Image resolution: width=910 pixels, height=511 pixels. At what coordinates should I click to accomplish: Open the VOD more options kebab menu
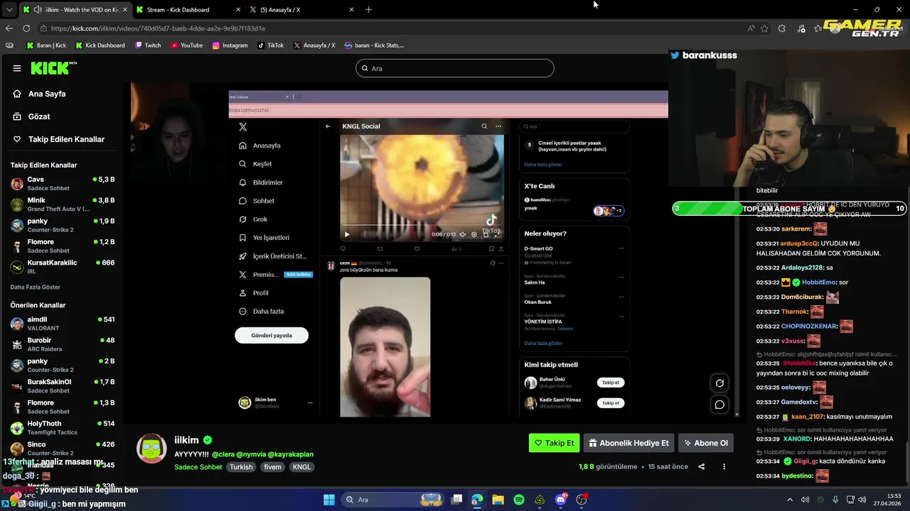[724, 467]
